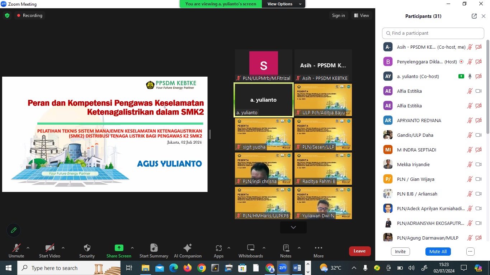Expand arrow beside Apps
This screenshot has width=490, height=275.
click(229, 248)
